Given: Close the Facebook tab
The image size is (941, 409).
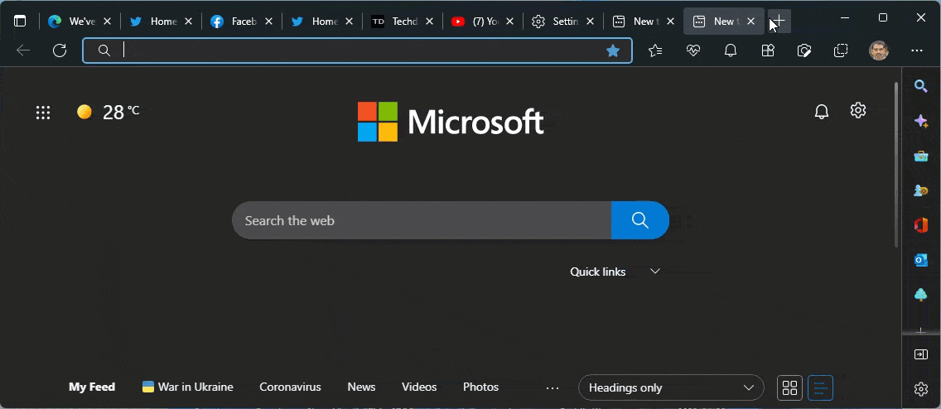Looking at the screenshot, I should [x=269, y=21].
